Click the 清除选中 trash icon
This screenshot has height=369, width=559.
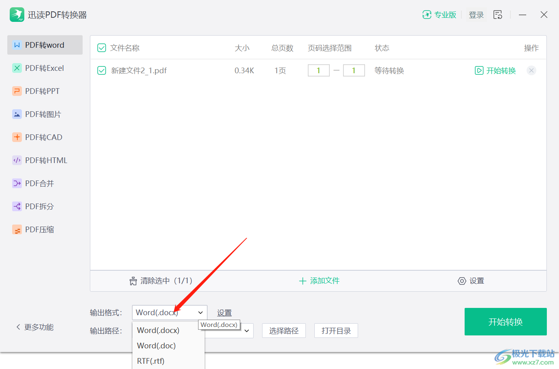(x=133, y=281)
